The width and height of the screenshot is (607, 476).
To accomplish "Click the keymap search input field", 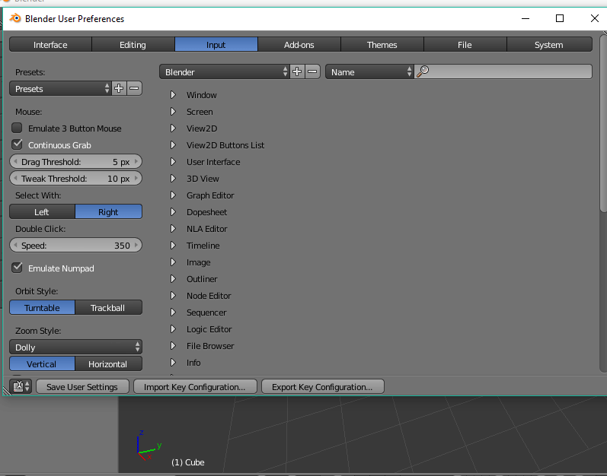I will click(503, 72).
